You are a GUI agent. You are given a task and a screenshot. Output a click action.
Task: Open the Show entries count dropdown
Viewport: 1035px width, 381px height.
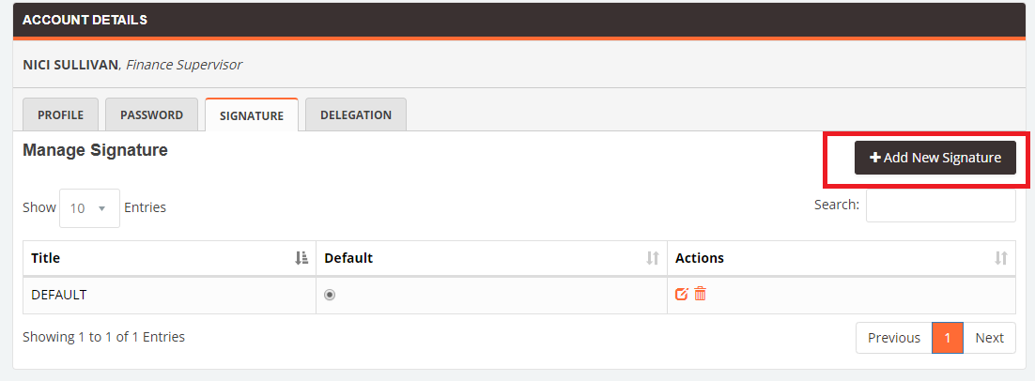[90, 208]
